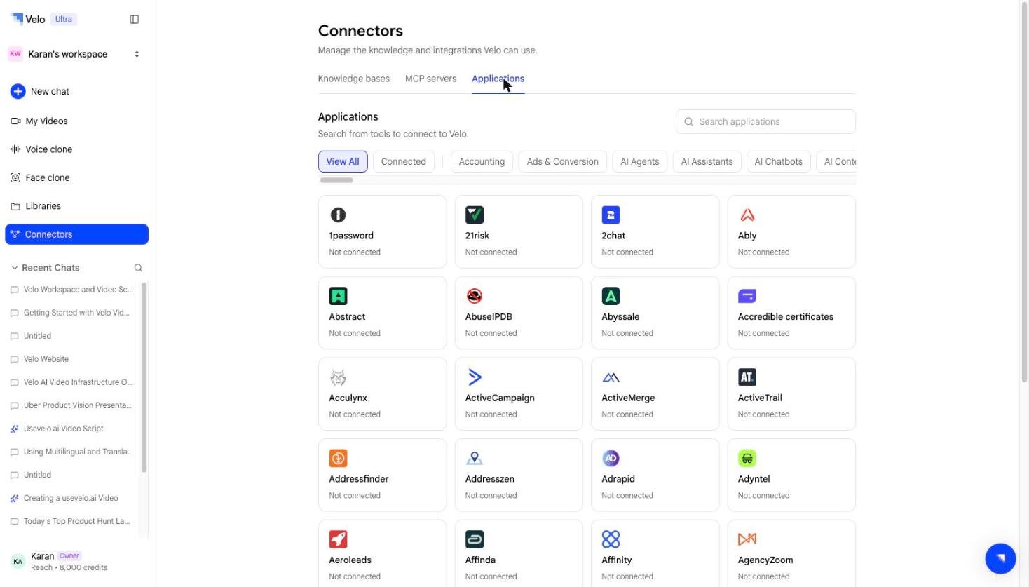Filter by Connected applications
This screenshot has width=1029, height=587.
coord(404,161)
